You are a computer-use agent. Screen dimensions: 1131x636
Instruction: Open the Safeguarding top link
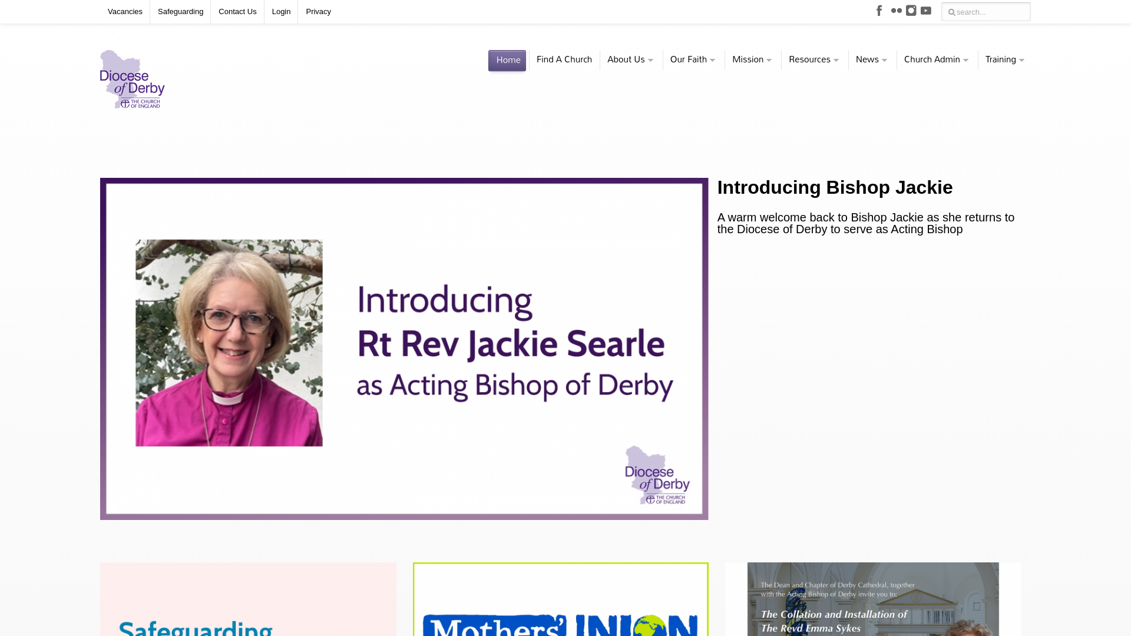(180, 12)
